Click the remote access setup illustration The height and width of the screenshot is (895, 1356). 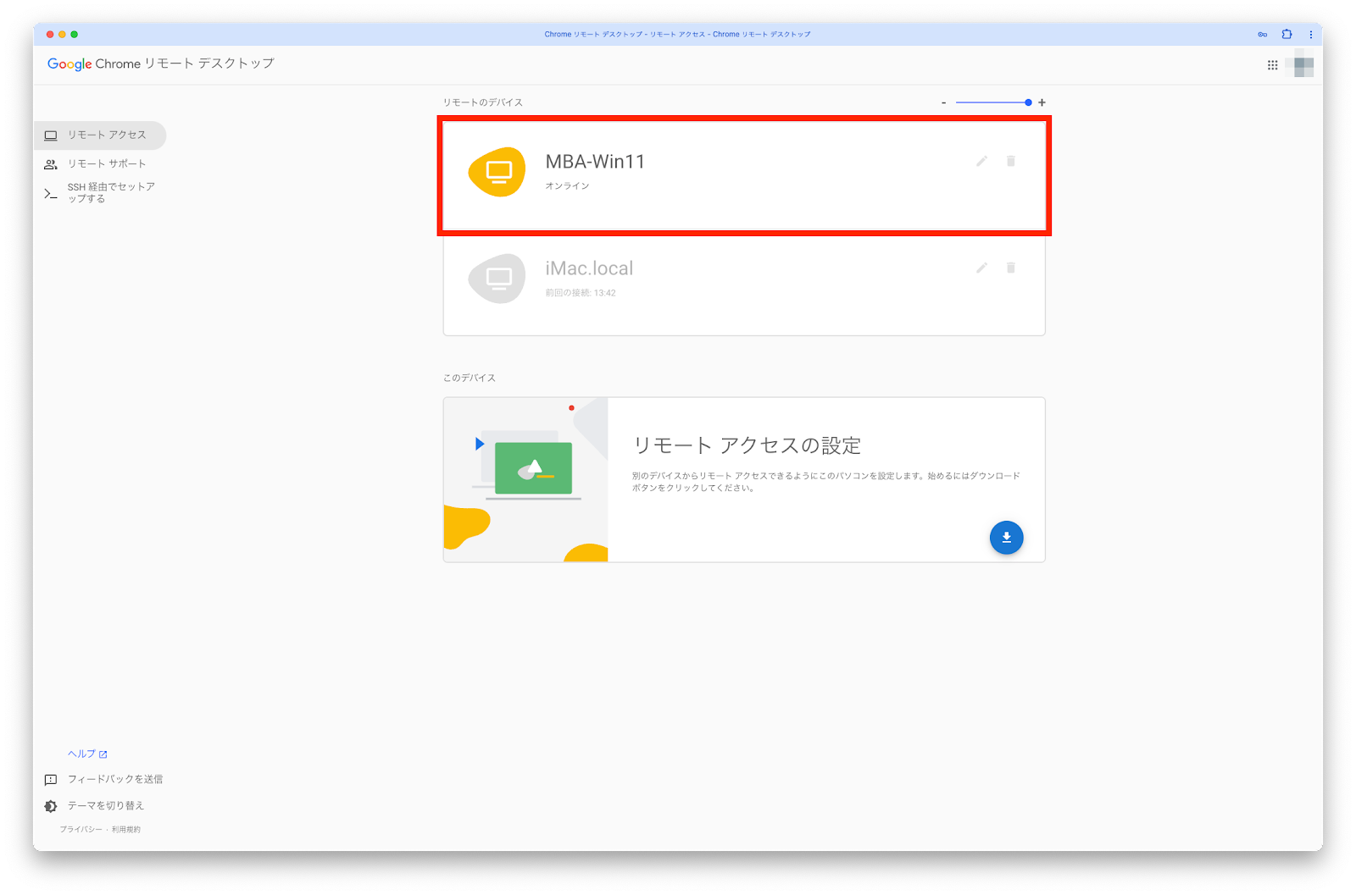526,479
